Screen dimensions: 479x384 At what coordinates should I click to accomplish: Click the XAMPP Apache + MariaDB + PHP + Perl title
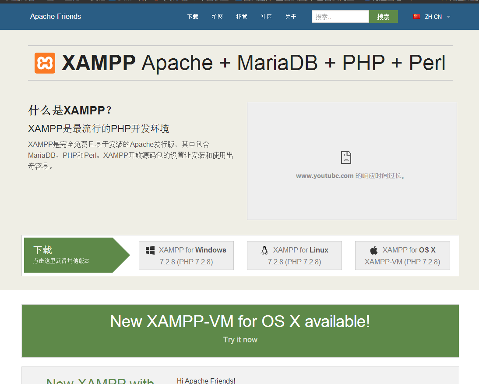coord(254,63)
